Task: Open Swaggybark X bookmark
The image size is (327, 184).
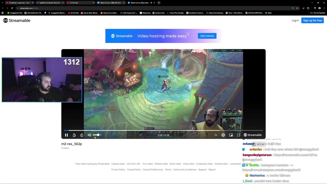Action: pos(57,13)
